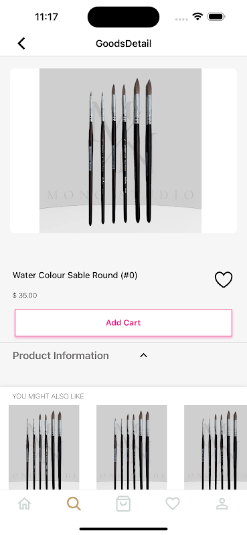Open the second recommended brush thumbnail
This screenshot has height=535, width=247.
(x=131, y=447)
